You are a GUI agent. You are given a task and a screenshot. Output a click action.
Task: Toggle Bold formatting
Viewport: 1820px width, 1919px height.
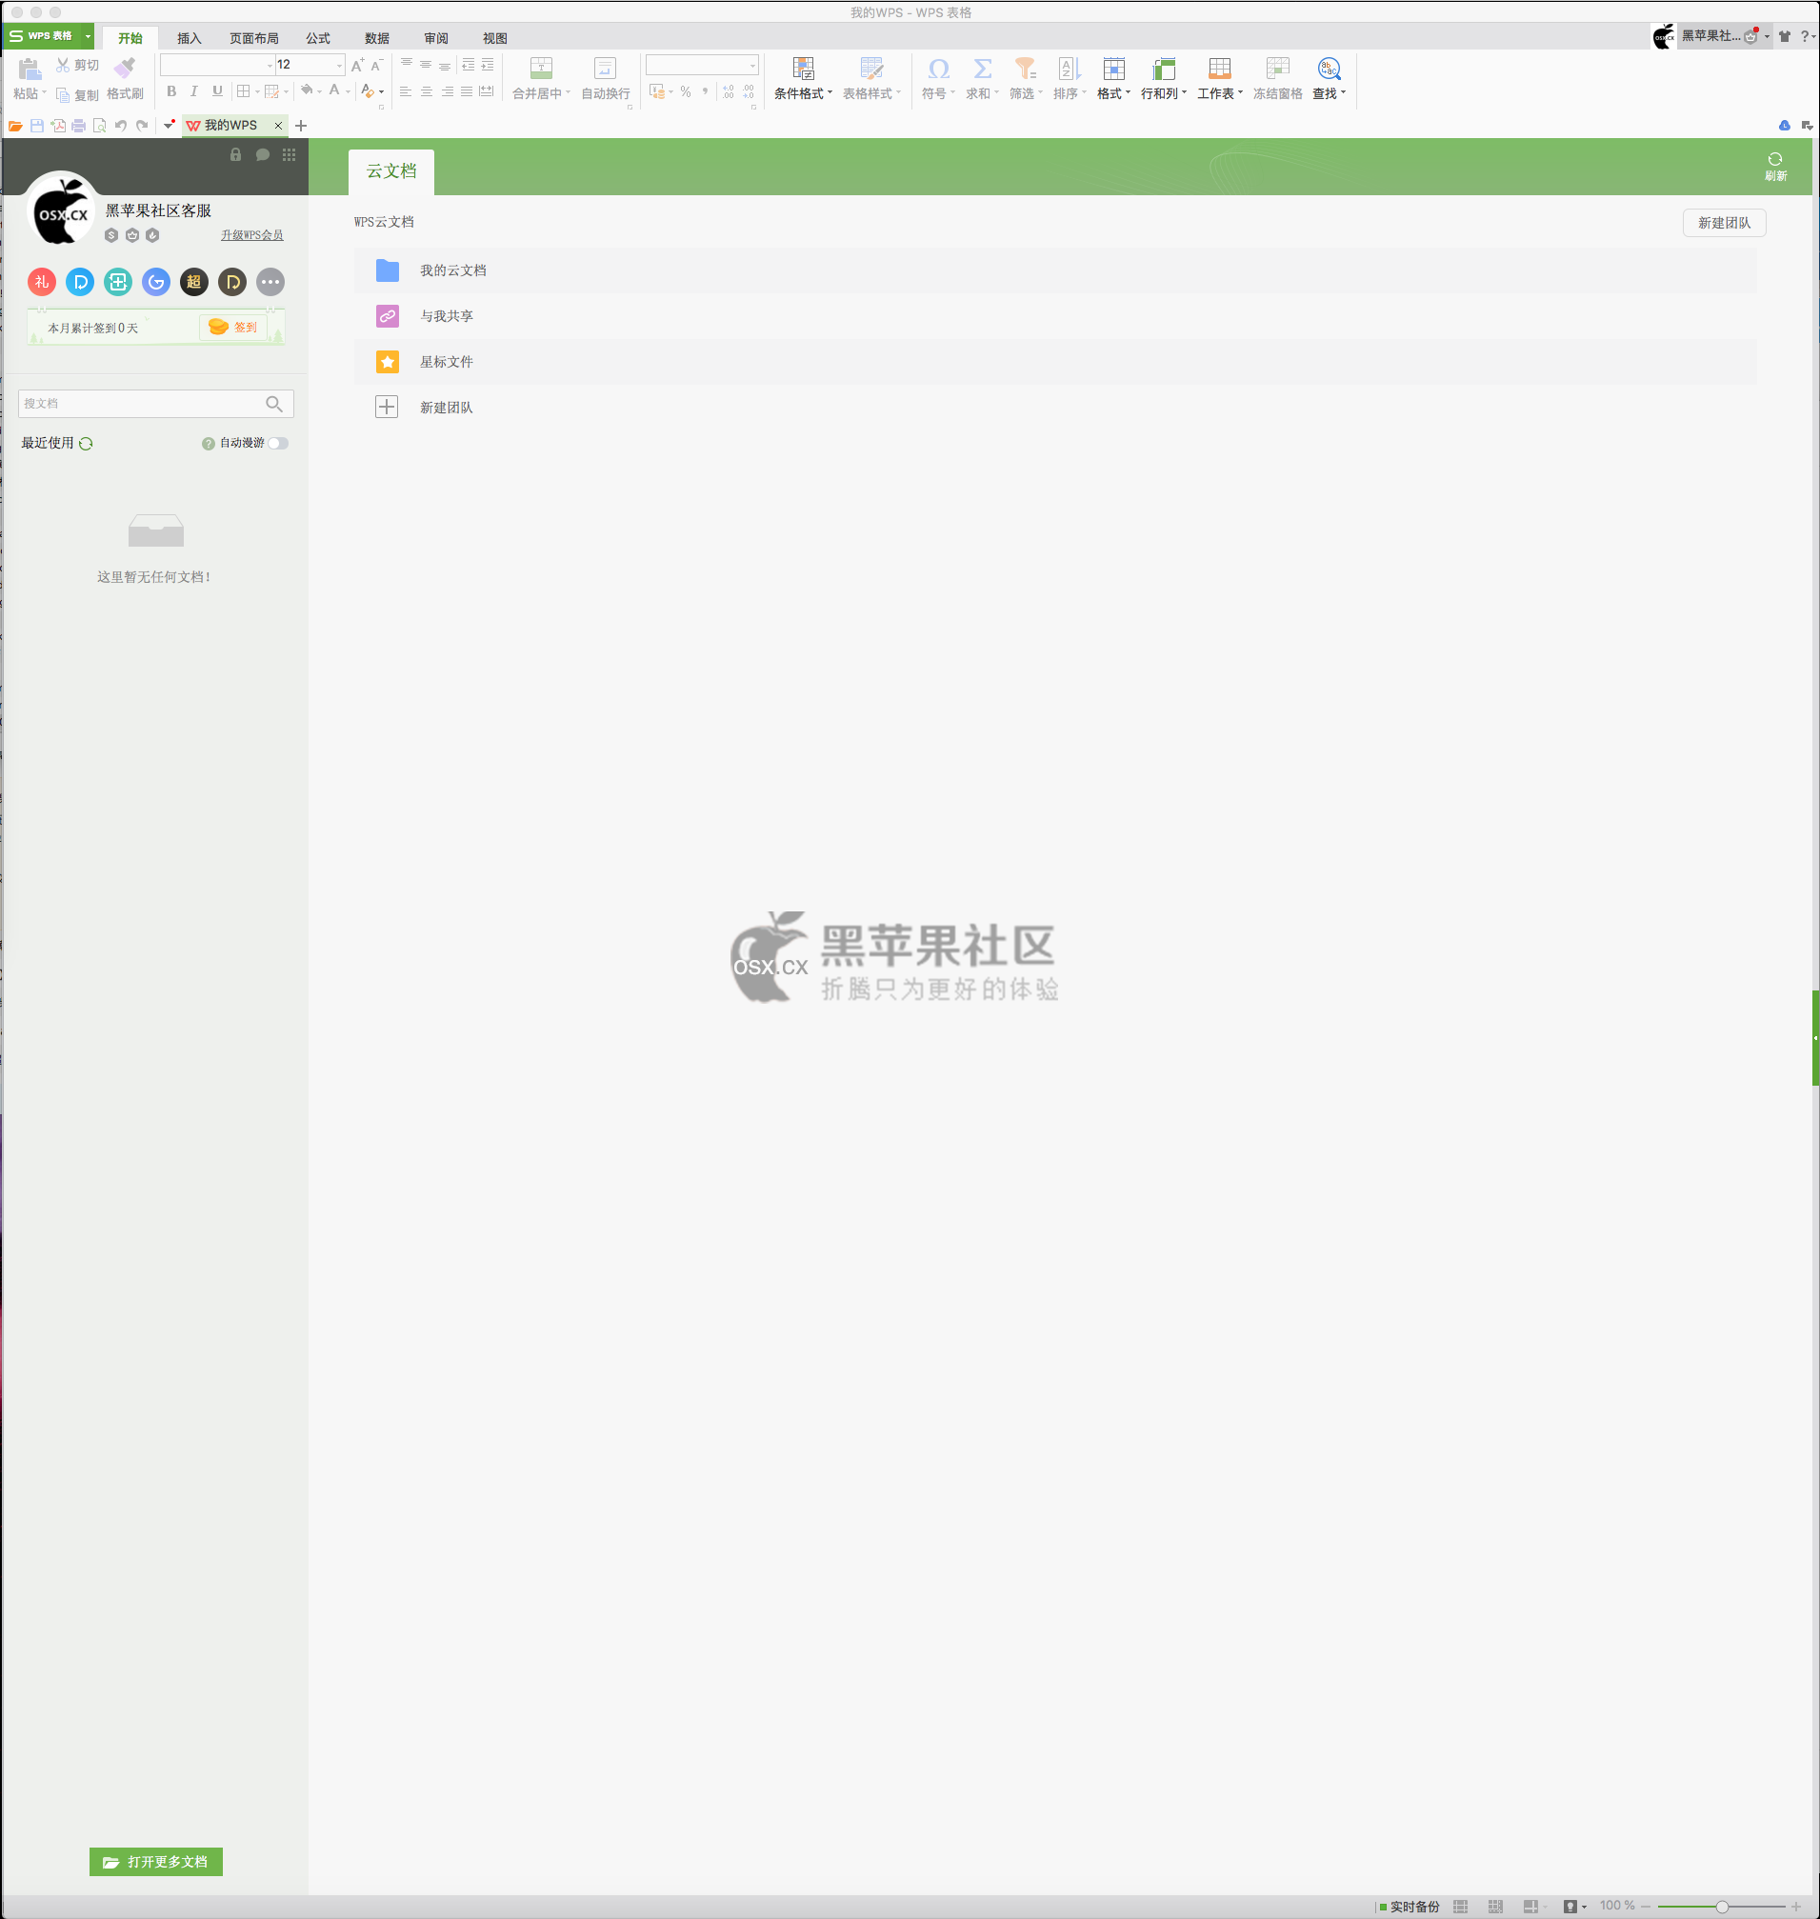(171, 91)
